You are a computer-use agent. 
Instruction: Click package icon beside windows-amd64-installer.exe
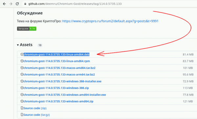(22, 94)
